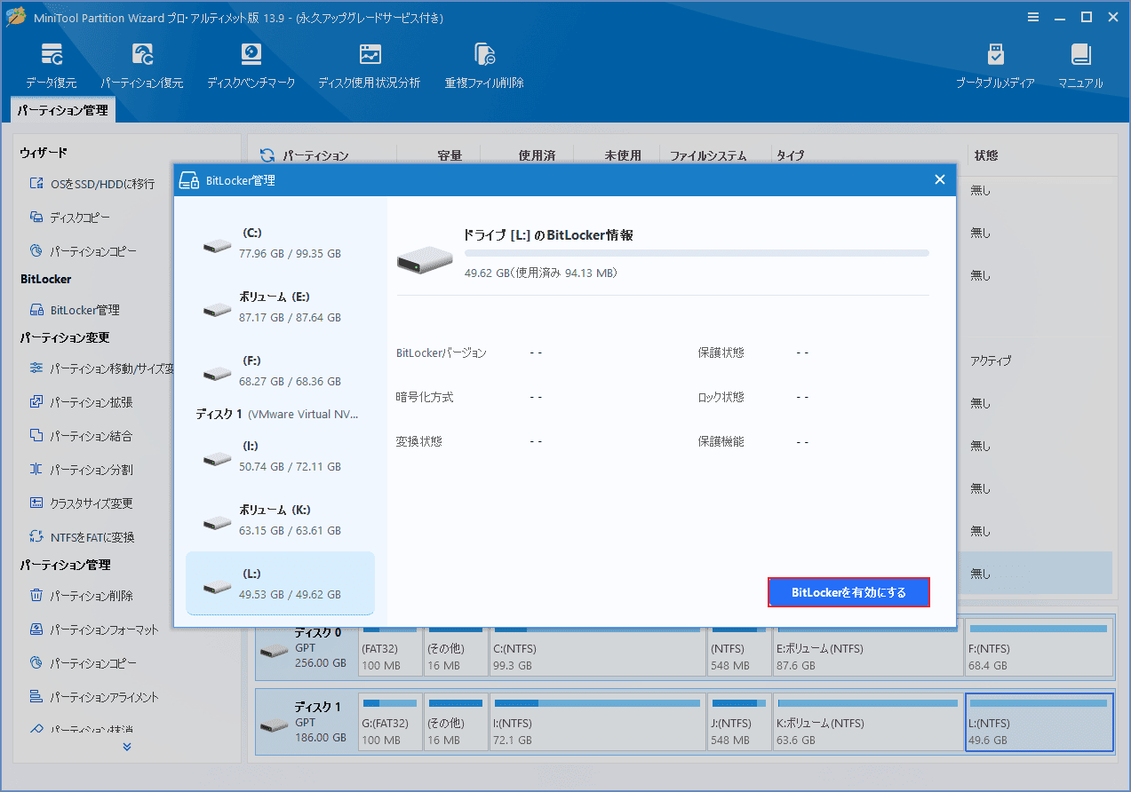Select ディスク 1 GPT disk header
1131x792 pixels.
(x=307, y=722)
